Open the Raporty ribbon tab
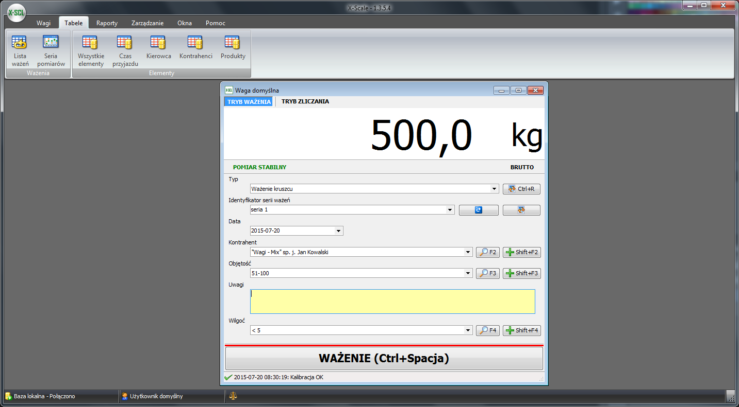This screenshot has width=739, height=407. point(107,23)
